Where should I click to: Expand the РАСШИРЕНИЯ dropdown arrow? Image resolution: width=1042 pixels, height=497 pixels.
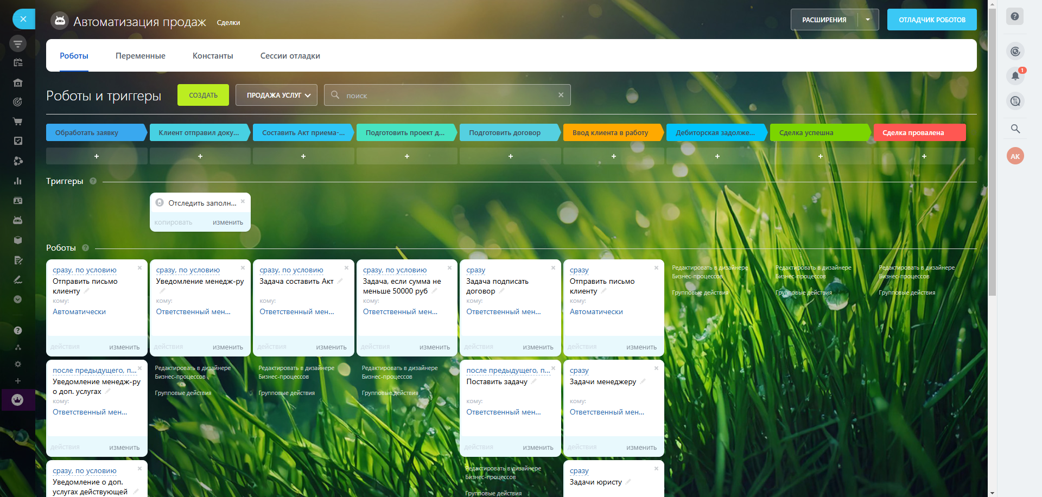point(868,20)
